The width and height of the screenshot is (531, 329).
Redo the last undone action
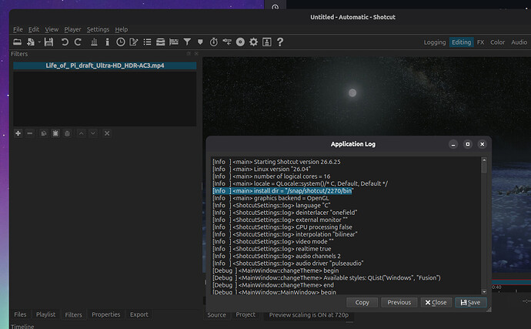[x=78, y=42]
